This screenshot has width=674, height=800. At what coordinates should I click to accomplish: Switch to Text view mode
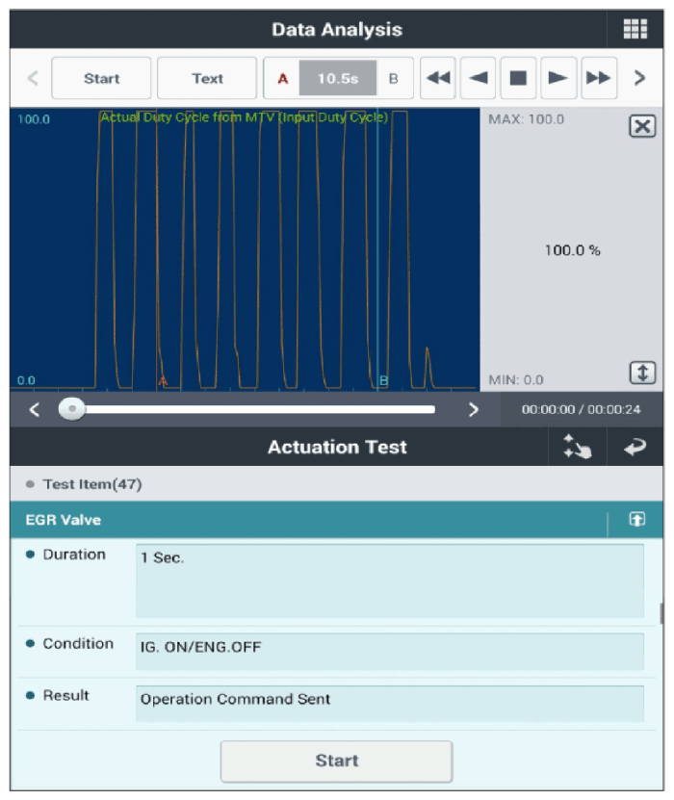[207, 79]
